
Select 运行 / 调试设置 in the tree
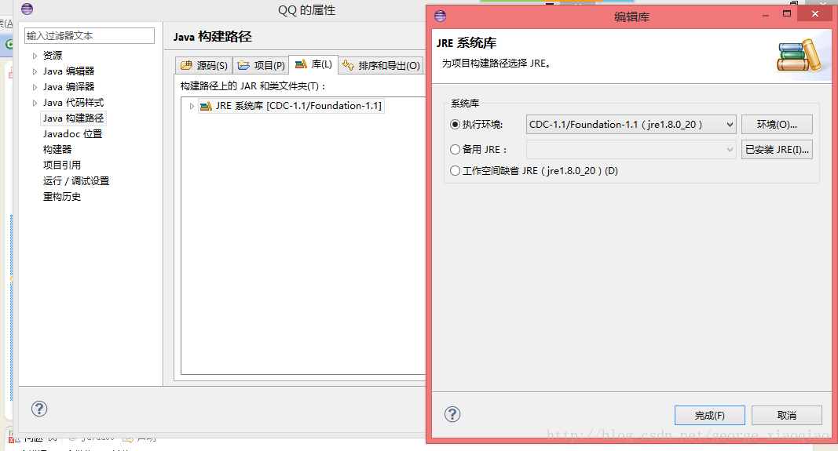[76, 181]
